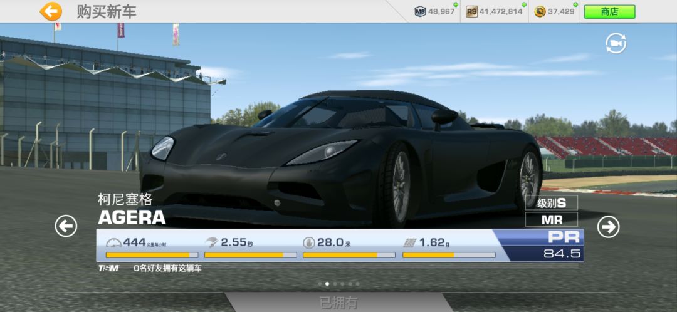This screenshot has height=312, width=677.
Task: Tap the 级别S class badge
Action: pyautogui.click(x=552, y=202)
